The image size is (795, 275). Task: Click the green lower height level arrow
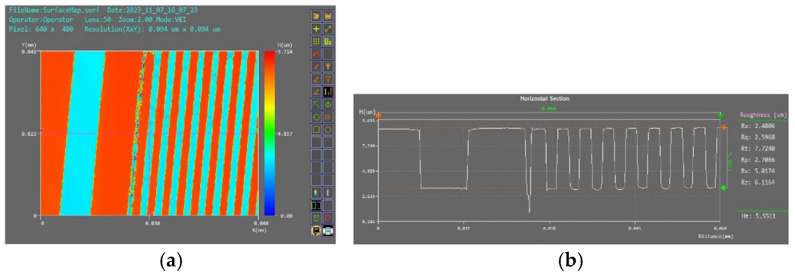coord(723,188)
